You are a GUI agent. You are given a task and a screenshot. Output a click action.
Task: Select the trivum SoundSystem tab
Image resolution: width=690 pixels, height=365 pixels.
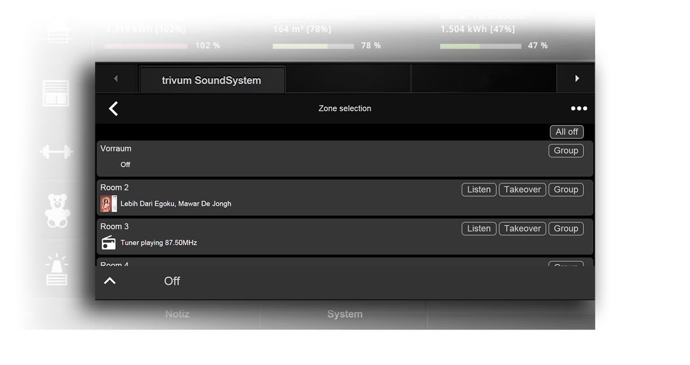pyautogui.click(x=212, y=80)
